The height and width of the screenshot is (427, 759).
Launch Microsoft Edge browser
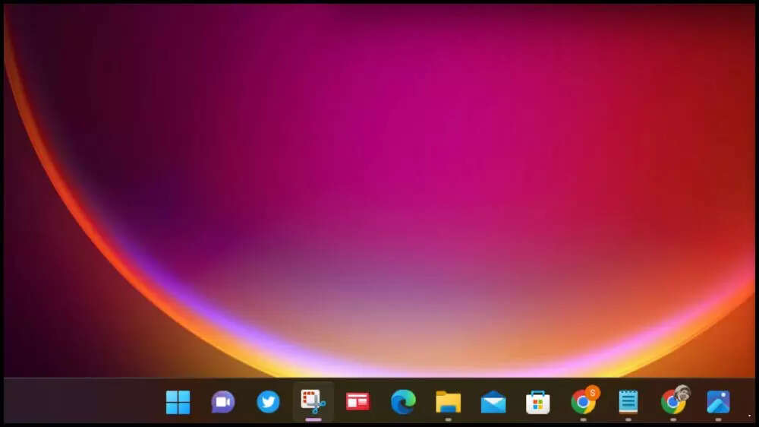tap(403, 402)
